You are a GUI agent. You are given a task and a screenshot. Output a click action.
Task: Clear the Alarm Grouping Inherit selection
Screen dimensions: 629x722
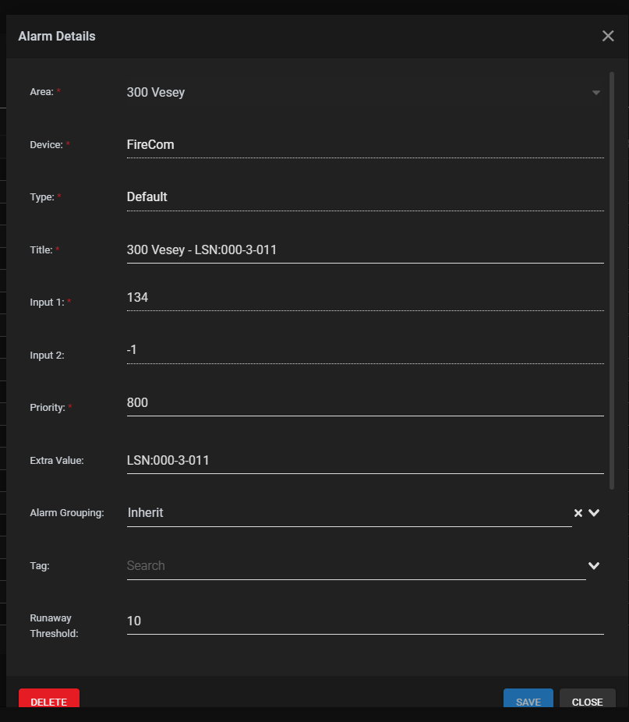point(578,513)
